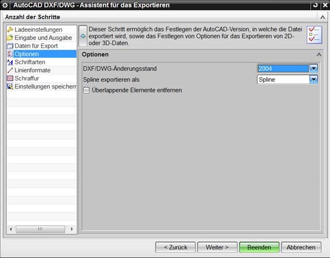This screenshot has height=258, width=330.
Task: Open the DXF/DWG-Änderungsstand version dropdown
Action: coord(313,69)
